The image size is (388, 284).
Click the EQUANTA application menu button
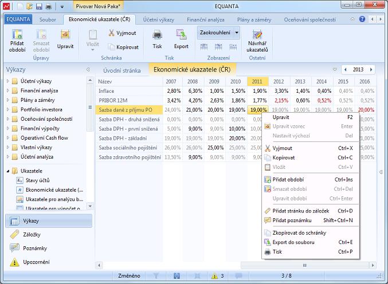(18, 19)
